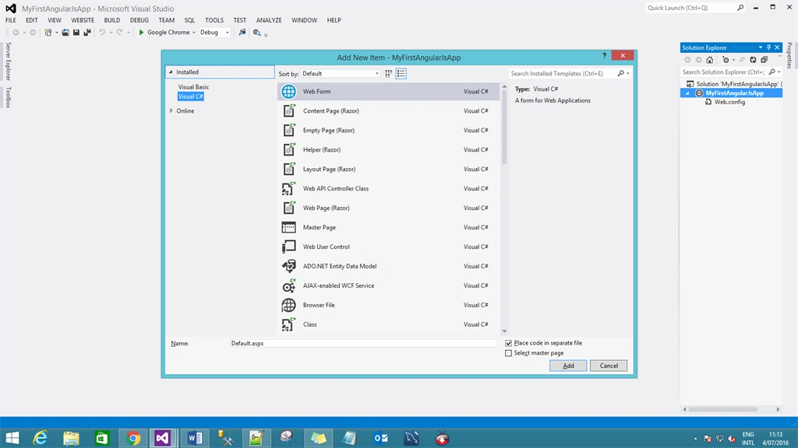
Task: Switch templates to medium icons list view
Action: [x=401, y=74]
